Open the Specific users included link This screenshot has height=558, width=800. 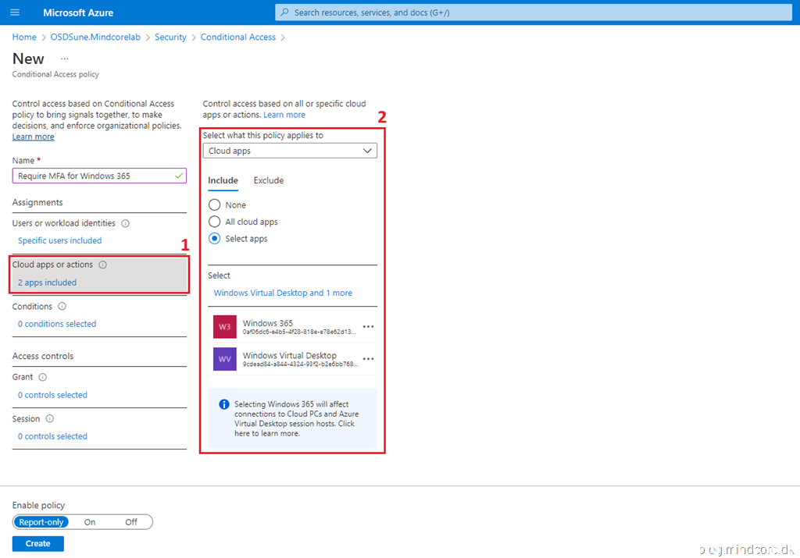pos(59,240)
